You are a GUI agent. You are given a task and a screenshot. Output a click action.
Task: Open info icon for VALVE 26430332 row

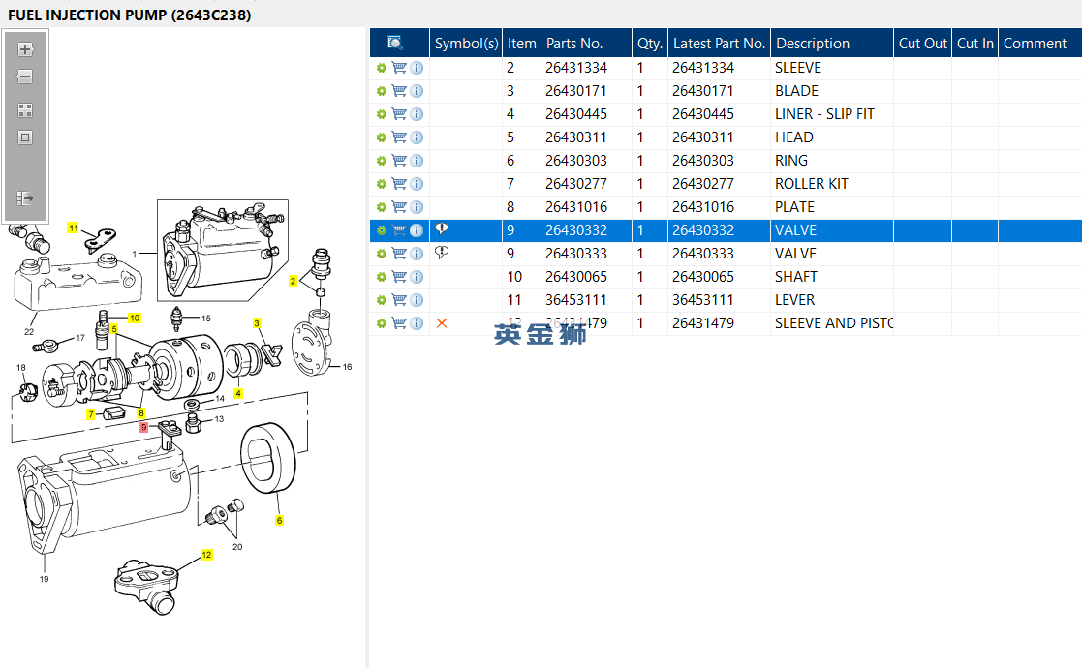point(417,230)
